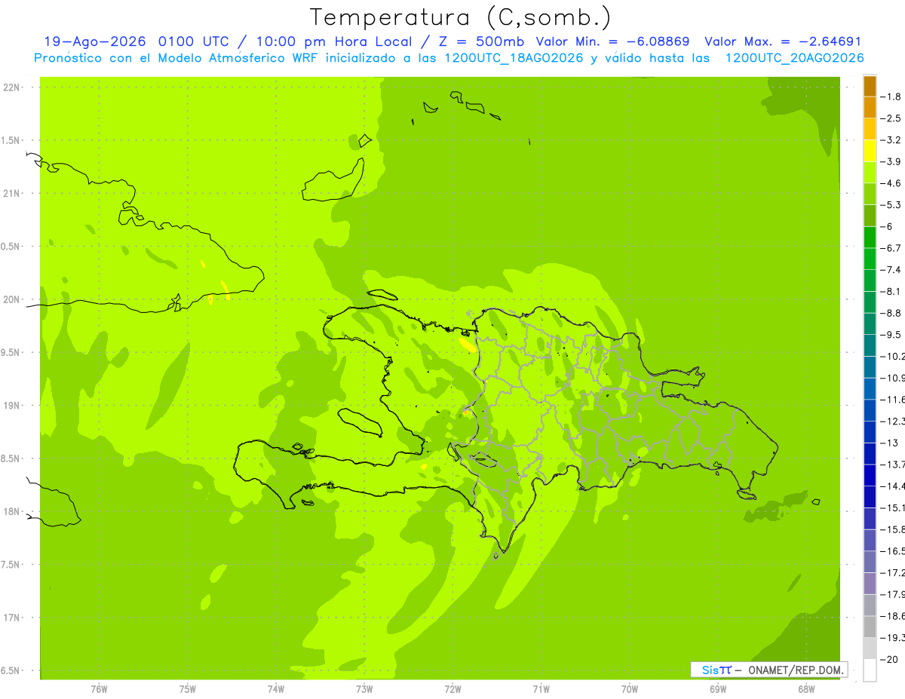Click the "-15.8" colorbar value
This screenshot has width=905, height=699.
click(x=893, y=529)
